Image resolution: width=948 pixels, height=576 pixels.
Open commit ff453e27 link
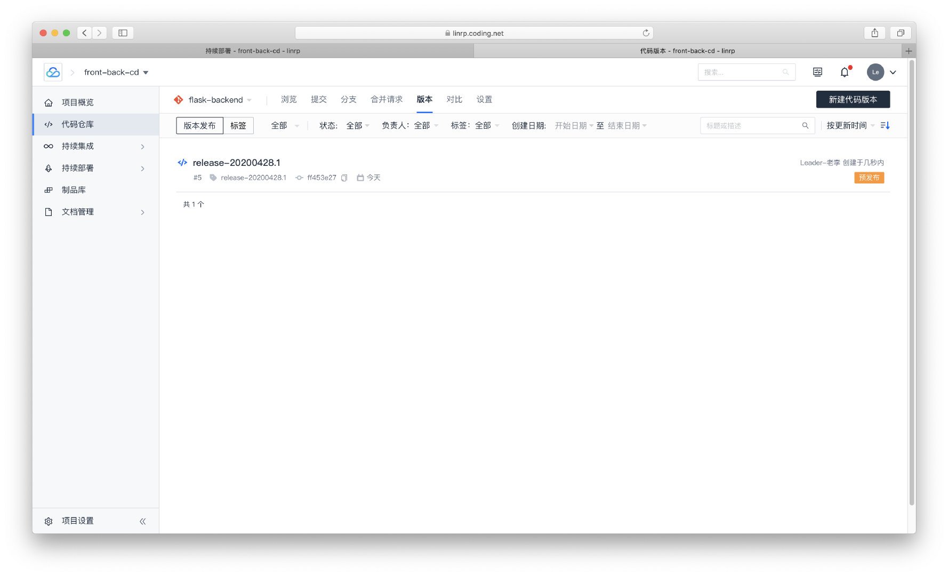click(322, 178)
